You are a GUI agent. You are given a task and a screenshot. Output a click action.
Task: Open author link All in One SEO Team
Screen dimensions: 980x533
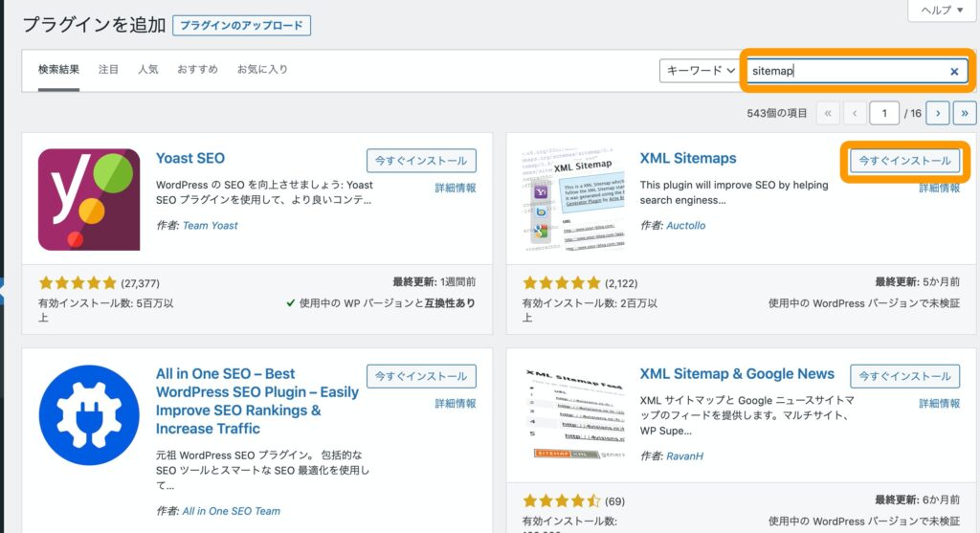[232, 511]
